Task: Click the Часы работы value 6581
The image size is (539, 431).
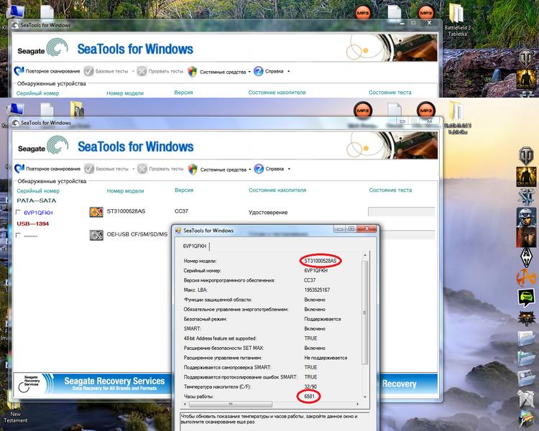Action: pos(309,397)
